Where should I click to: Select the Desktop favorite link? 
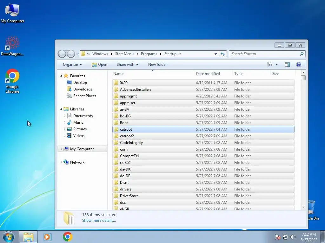pyautogui.click(x=80, y=83)
